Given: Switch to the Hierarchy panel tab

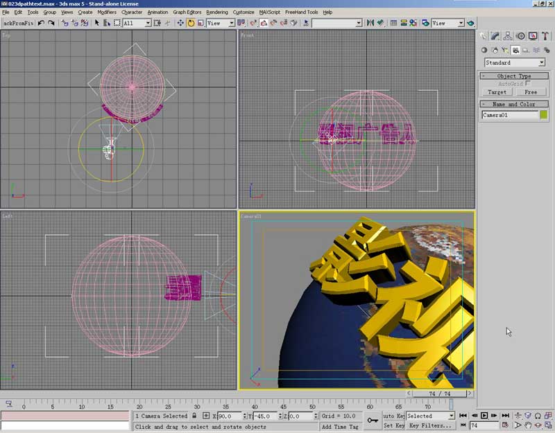Looking at the screenshot, I should point(508,37).
